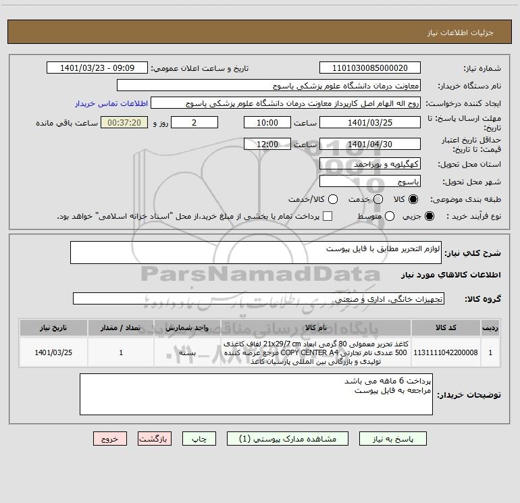Click the شماره نیاز field 1101030085000020
This screenshot has width=520, height=503.
370,68
